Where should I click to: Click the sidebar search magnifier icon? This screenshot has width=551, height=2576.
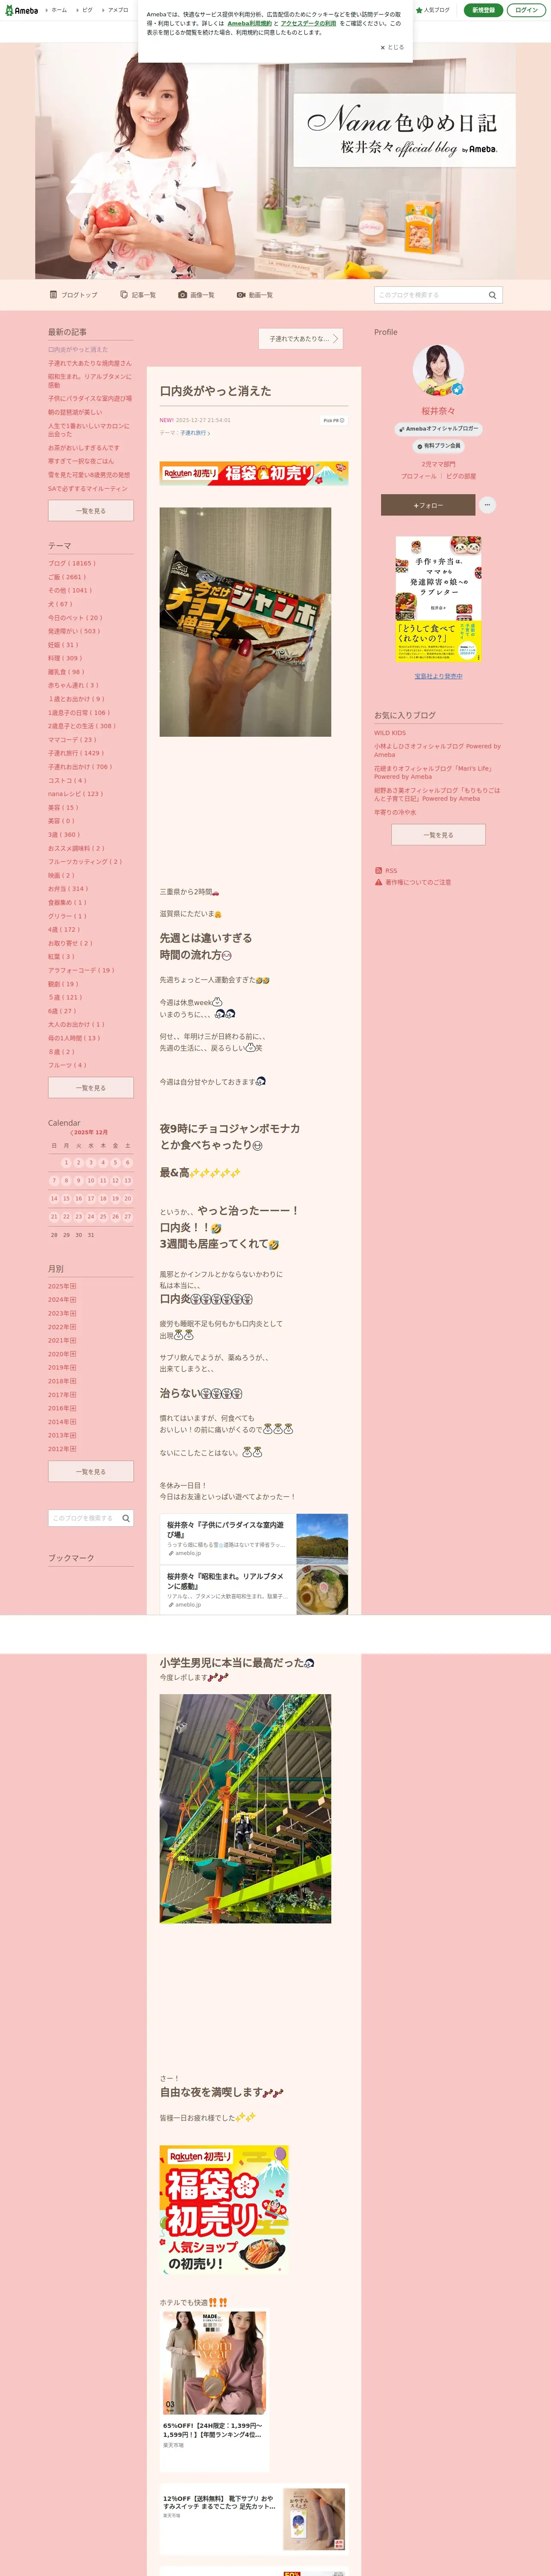(x=126, y=1518)
